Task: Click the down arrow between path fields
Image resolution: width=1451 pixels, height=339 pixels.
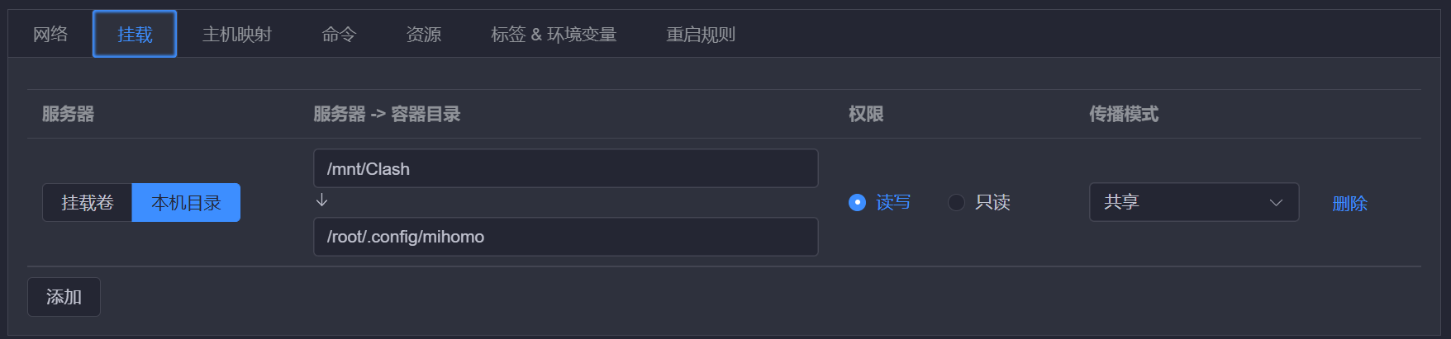Action: coord(322,200)
